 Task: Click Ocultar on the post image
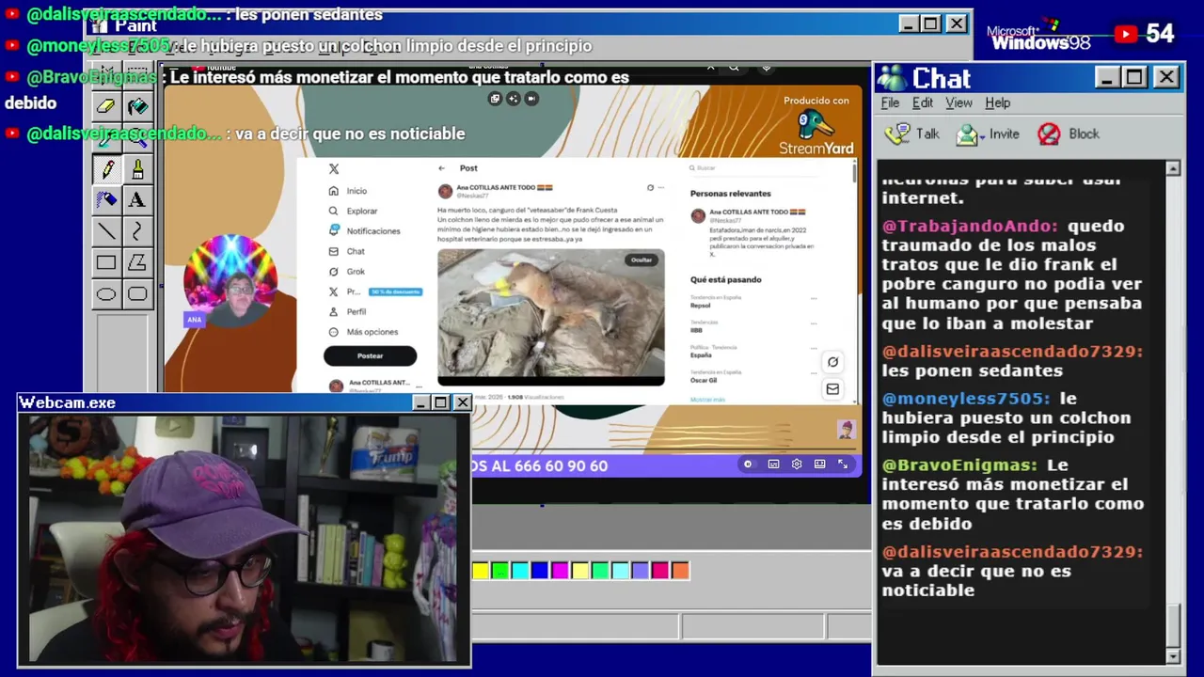click(641, 260)
